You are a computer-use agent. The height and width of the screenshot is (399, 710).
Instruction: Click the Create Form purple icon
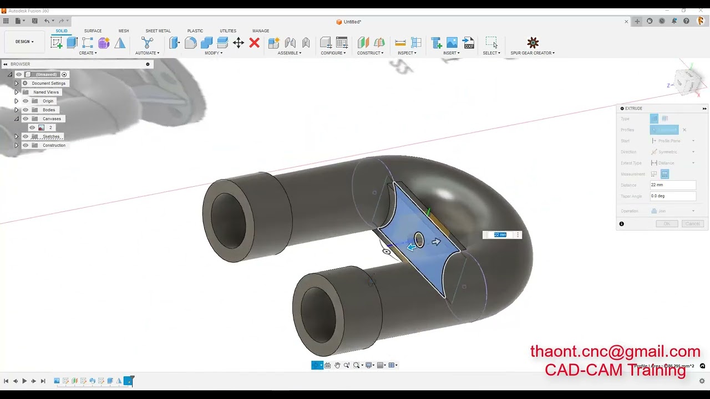coord(104,43)
